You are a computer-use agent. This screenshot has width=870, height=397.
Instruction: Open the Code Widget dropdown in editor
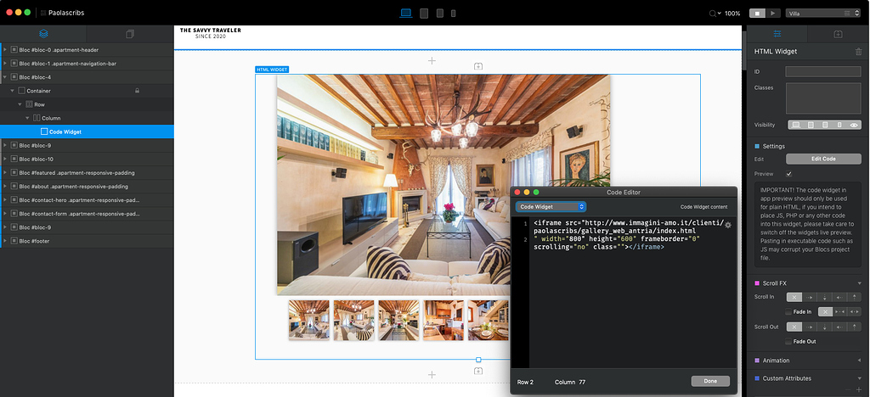(551, 206)
